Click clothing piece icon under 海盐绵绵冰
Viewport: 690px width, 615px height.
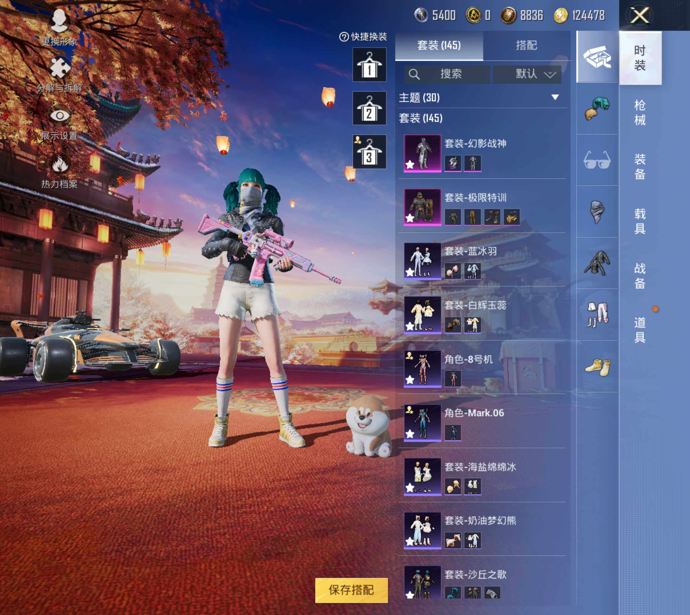tap(472, 487)
